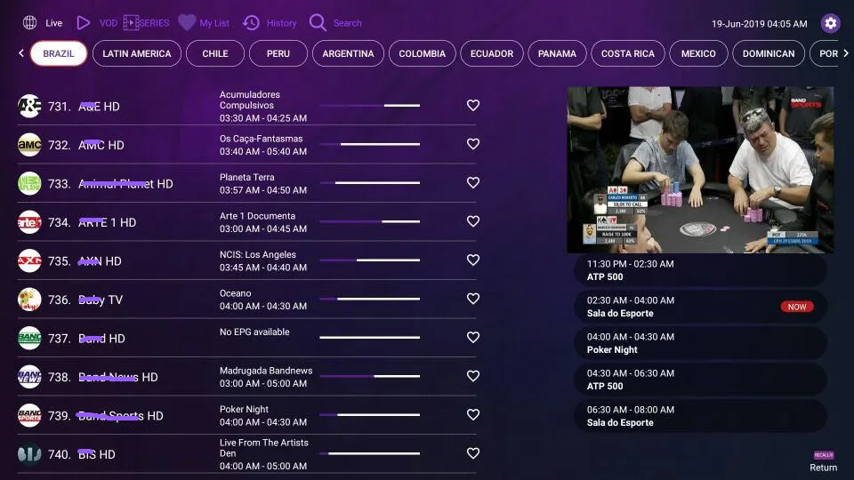Image resolution: width=854 pixels, height=480 pixels.
Task: Click the Search magnifier icon
Action: point(318,23)
